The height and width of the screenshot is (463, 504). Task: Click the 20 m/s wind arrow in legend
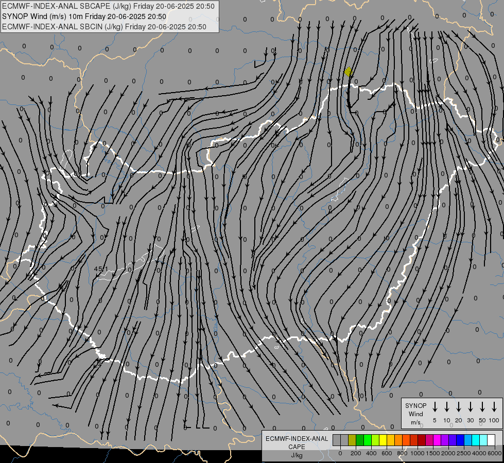[x=459, y=407]
